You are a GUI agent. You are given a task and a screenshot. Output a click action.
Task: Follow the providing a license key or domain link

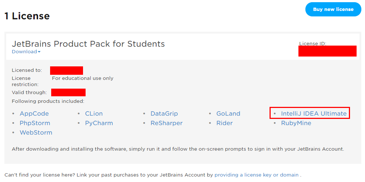(256, 175)
